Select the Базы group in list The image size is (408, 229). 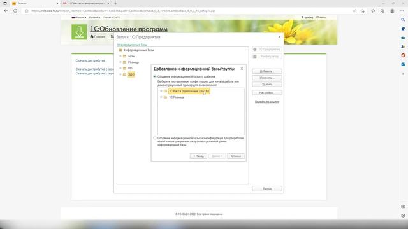point(131,56)
